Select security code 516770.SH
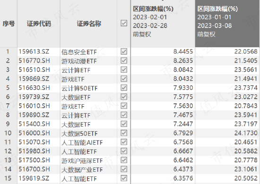The image size is (260, 184). click(34, 60)
